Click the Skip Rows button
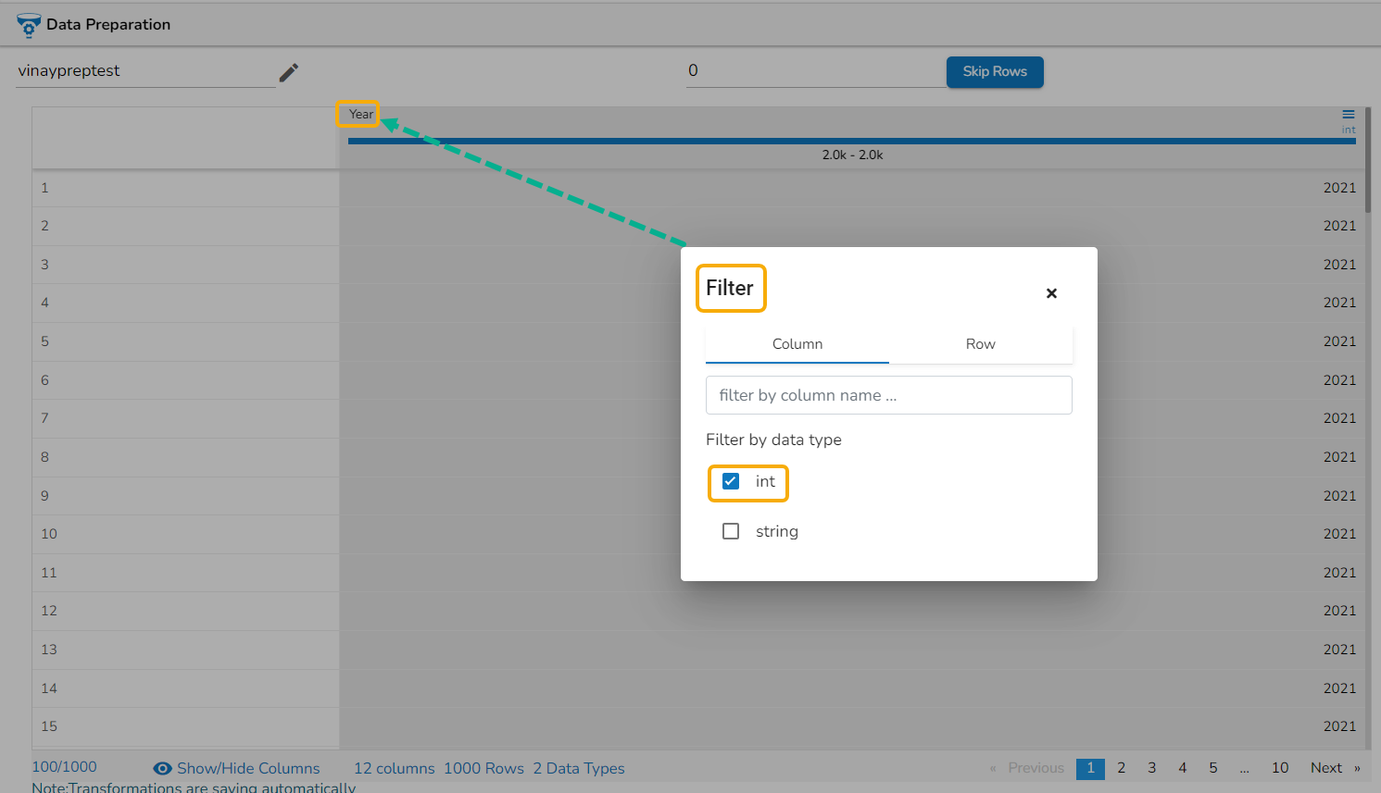1381x793 pixels. pyautogui.click(x=995, y=71)
